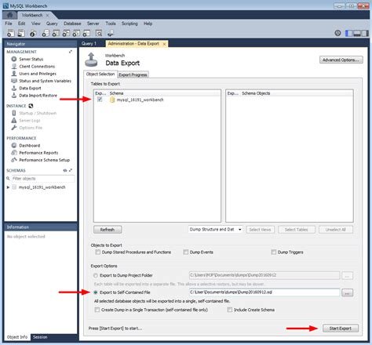Viewport: 372px width, 345px height.
Task: Click the create new view toolbar icon
Action: (x=66, y=34)
